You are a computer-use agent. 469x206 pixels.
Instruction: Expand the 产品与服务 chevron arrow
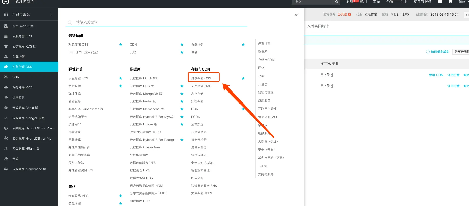coord(51,14)
